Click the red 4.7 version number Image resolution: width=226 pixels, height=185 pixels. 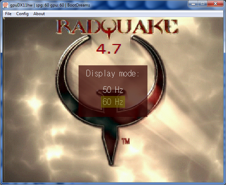pos(109,49)
